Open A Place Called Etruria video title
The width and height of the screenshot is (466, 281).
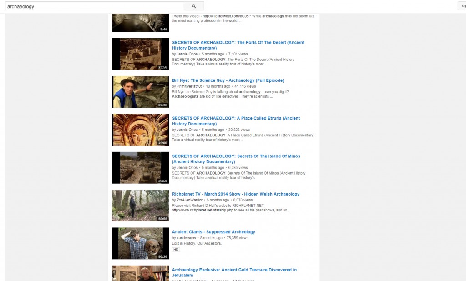coord(236,121)
